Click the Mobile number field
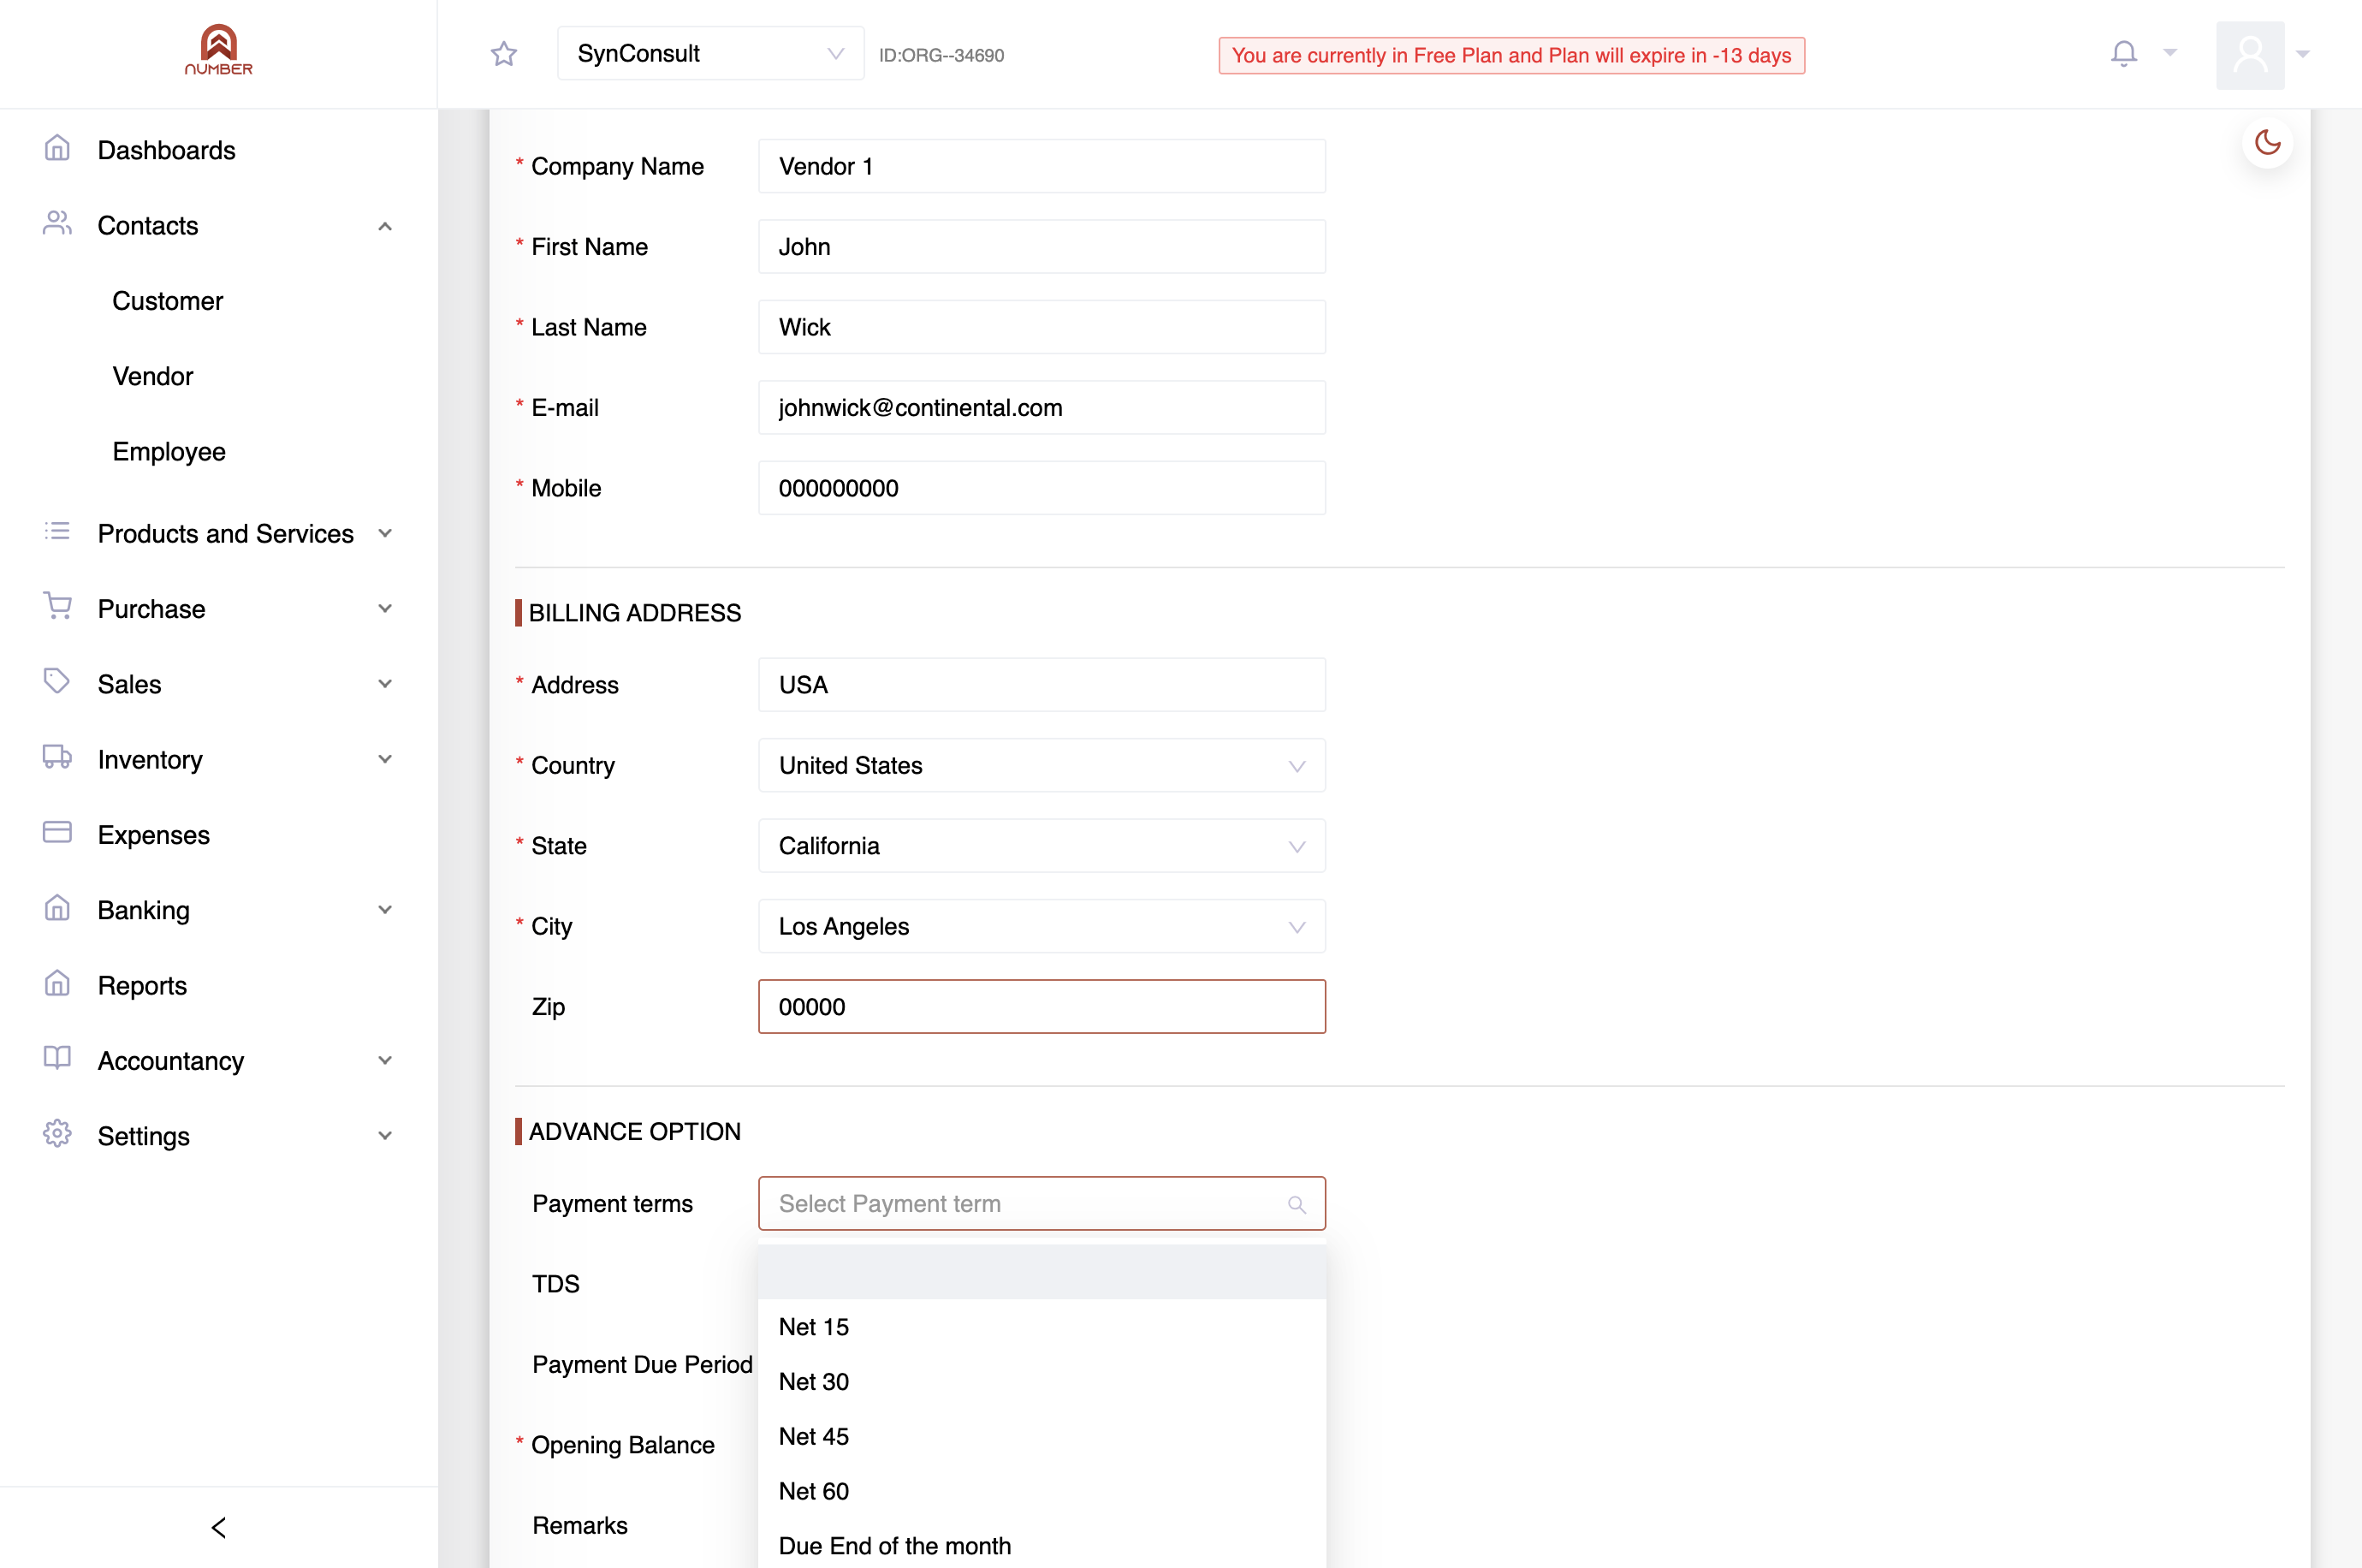 pyautogui.click(x=1042, y=488)
